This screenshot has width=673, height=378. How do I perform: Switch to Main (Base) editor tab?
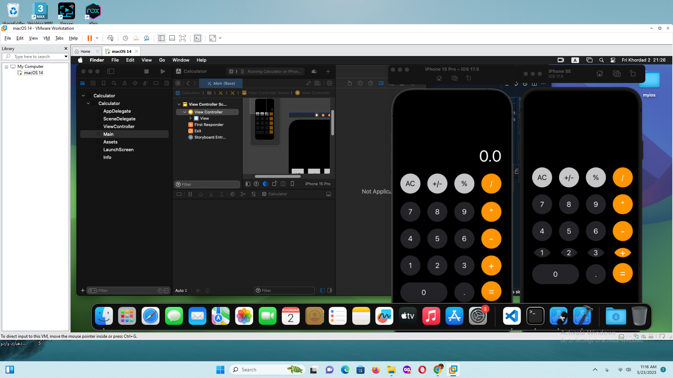pyautogui.click(x=221, y=83)
